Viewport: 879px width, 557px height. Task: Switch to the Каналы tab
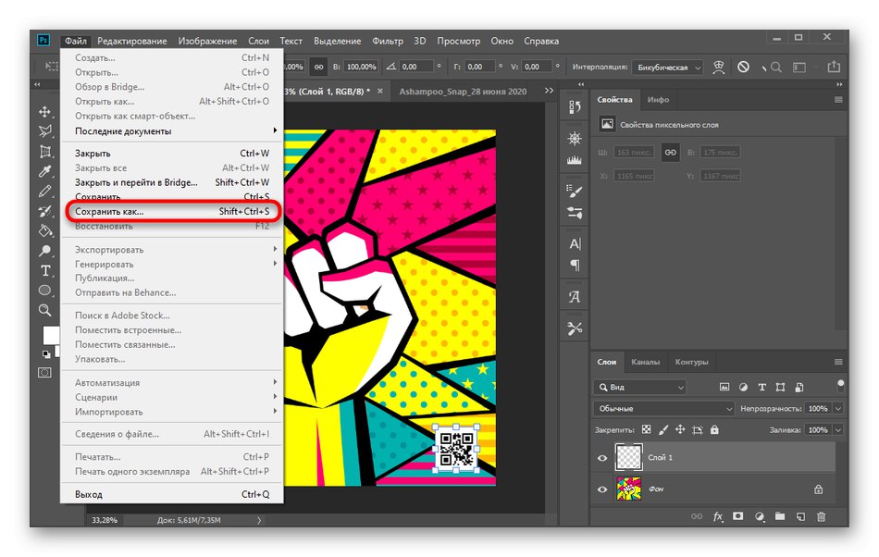pyautogui.click(x=646, y=363)
